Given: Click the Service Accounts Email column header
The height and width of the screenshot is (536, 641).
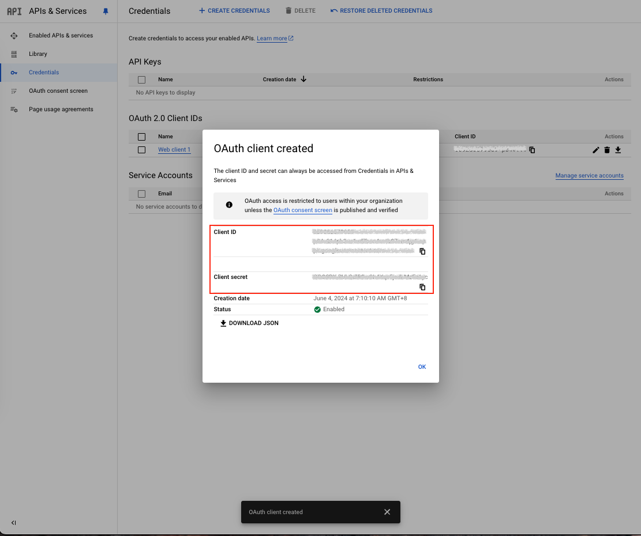Looking at the screenshot, I should pyautogui.click(x=165, y=194).
